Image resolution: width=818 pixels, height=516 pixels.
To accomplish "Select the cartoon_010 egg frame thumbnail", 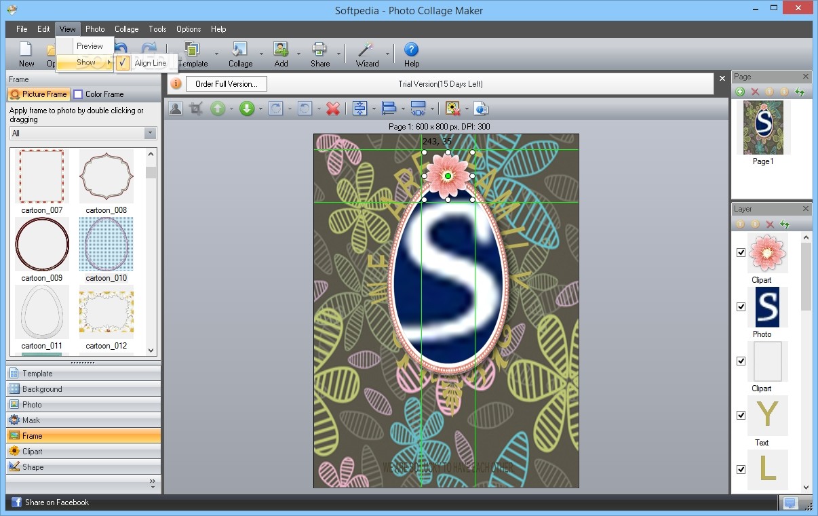I will [x=106, y=244].
